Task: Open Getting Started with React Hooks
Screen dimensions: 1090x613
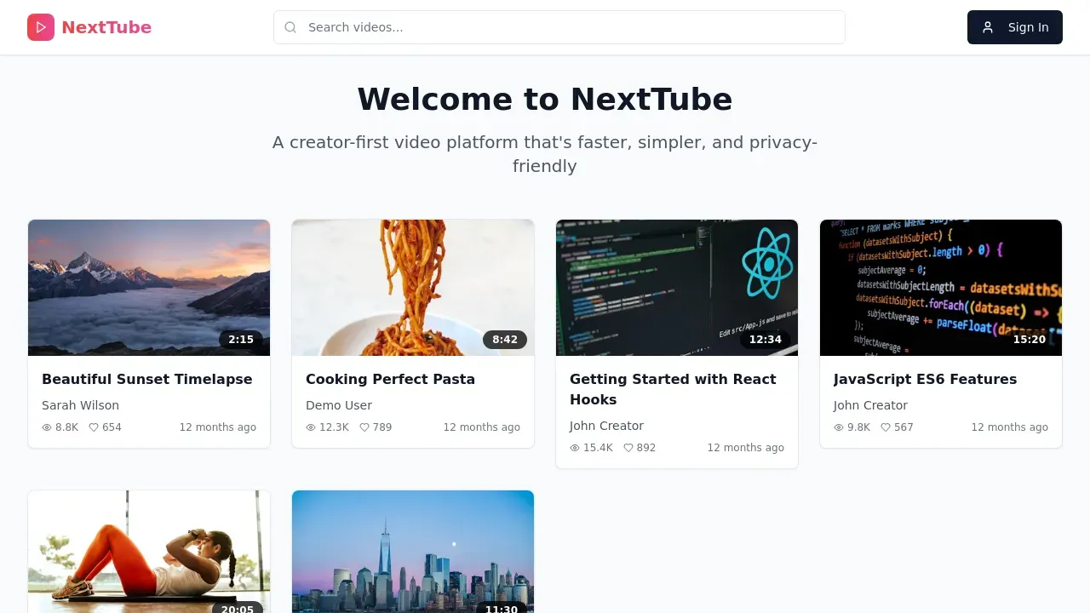Action: [673, 389]
